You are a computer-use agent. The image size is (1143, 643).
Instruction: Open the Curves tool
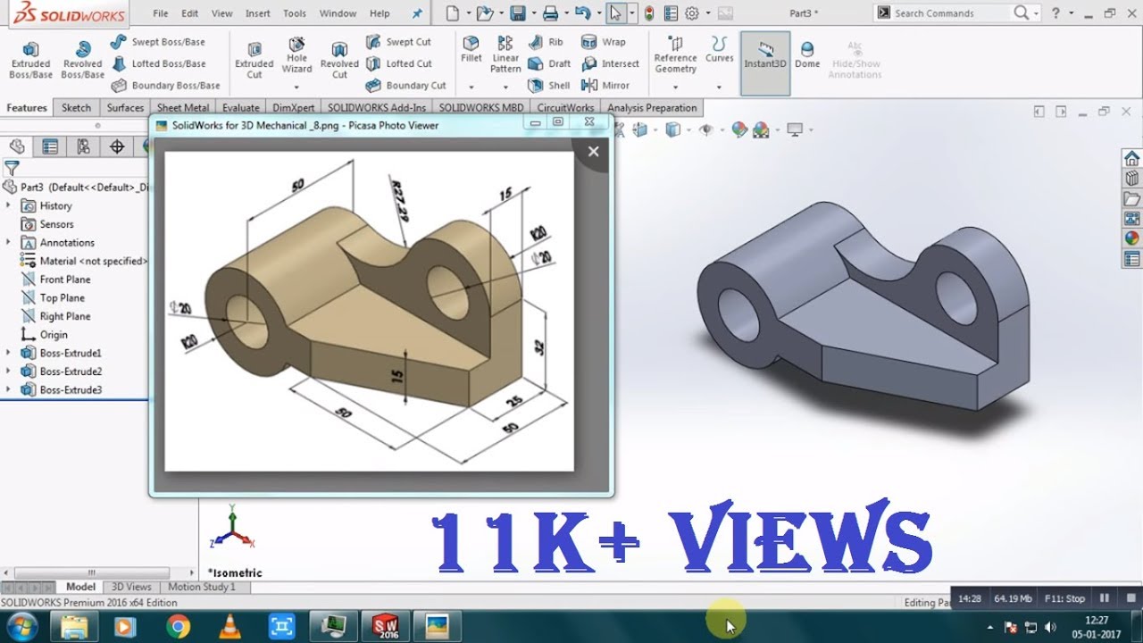coord(719,49)
